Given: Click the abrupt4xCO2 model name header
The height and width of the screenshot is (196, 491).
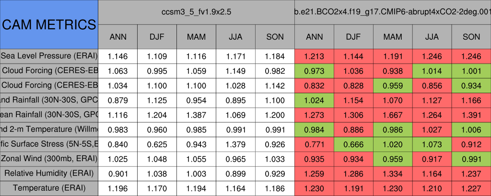Looking at the screenshot, I should 393,12.
